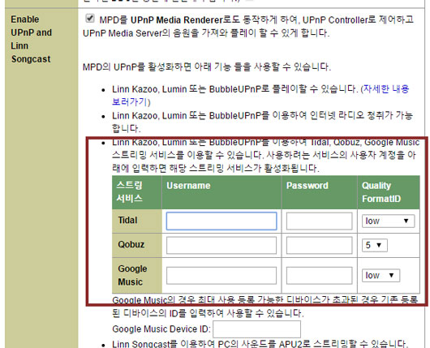This screenshot has width=430, height=348.
Task: Open the Tidal quality dropdown
Action: pos(388,221)
